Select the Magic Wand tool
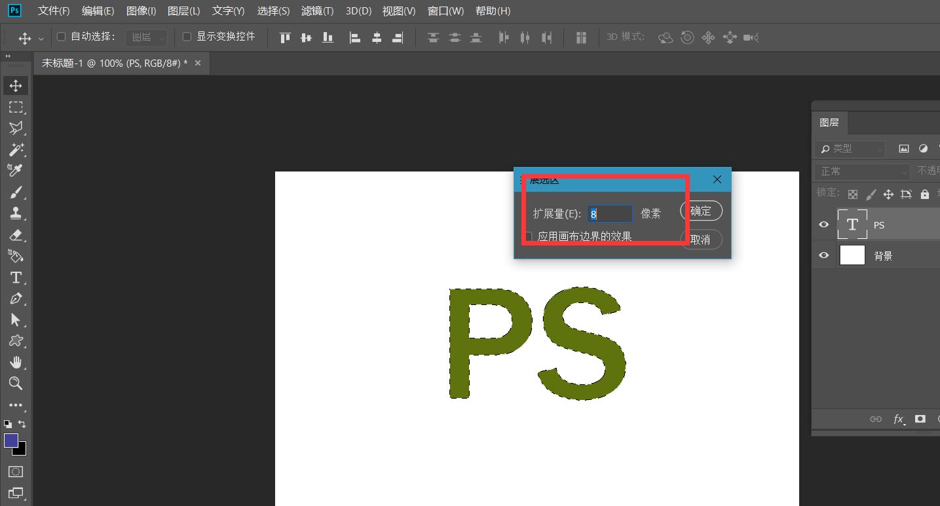The width and height of the screenshot is (940, 506). pos(16,149)
